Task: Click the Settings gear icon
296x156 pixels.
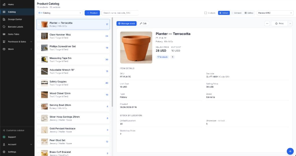Action: pos(4,152)
